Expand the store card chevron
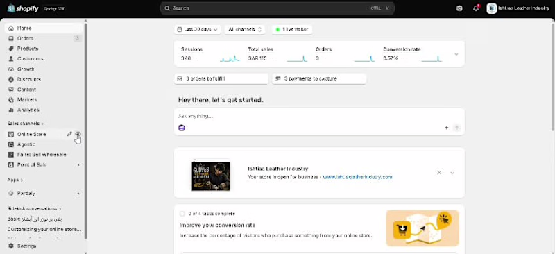 [452, 173]
